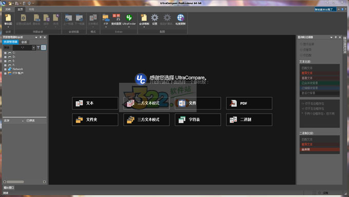Viewport: 349px width, 197px height.
Task: Click the new version available notice button
Action: point(325,9)
